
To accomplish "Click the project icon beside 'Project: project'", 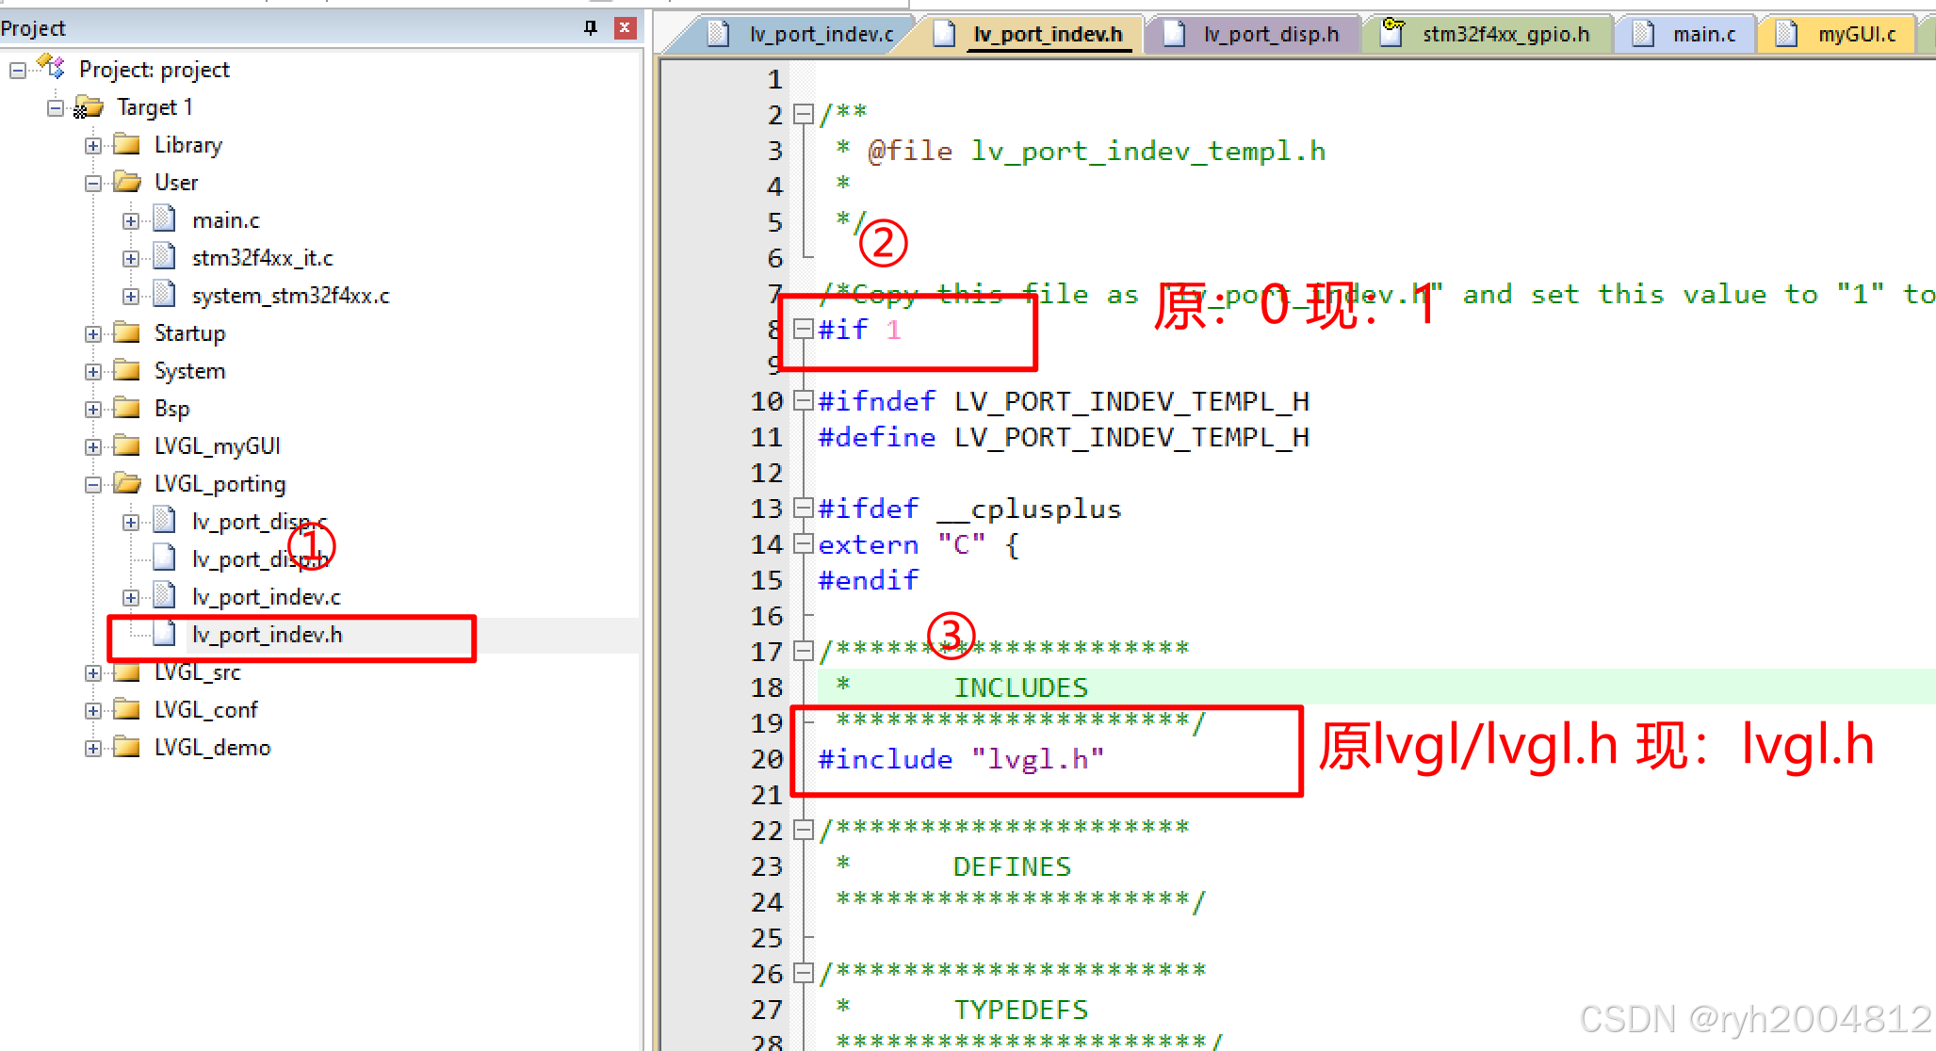I will click(52, 68).
